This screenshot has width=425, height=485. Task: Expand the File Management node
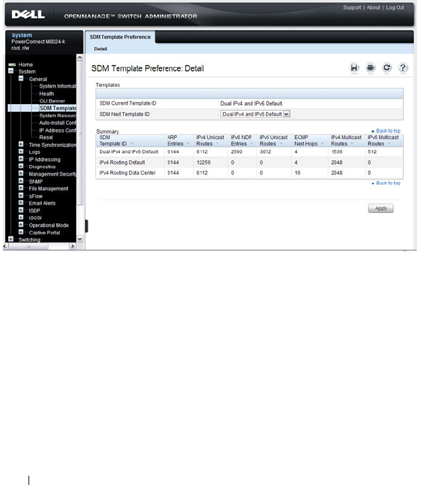pos(21,188)
